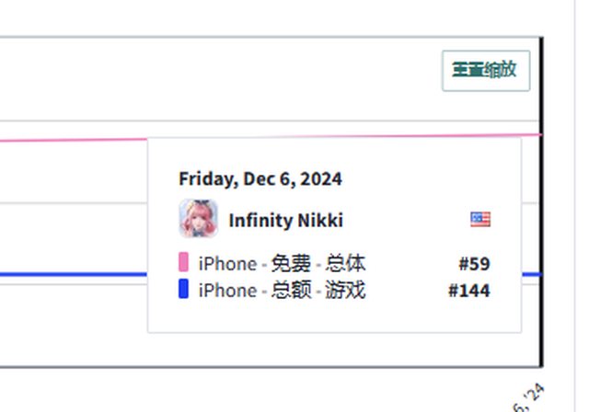Open the Infinity Nikki app name
The height and width of the screenshot is (412, 589).
click(285, 221)
